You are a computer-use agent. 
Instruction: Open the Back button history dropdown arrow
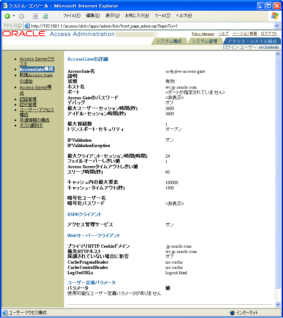14,16
